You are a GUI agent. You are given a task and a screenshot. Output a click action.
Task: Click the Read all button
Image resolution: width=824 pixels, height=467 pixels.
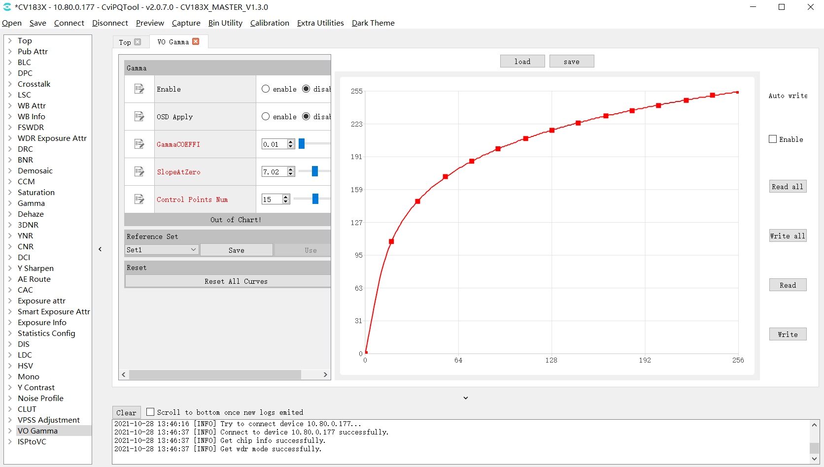pos(788,186)
